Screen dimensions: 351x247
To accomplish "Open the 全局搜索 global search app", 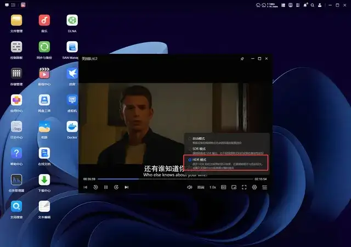I will pyautogui.click(x=16, y=206).
